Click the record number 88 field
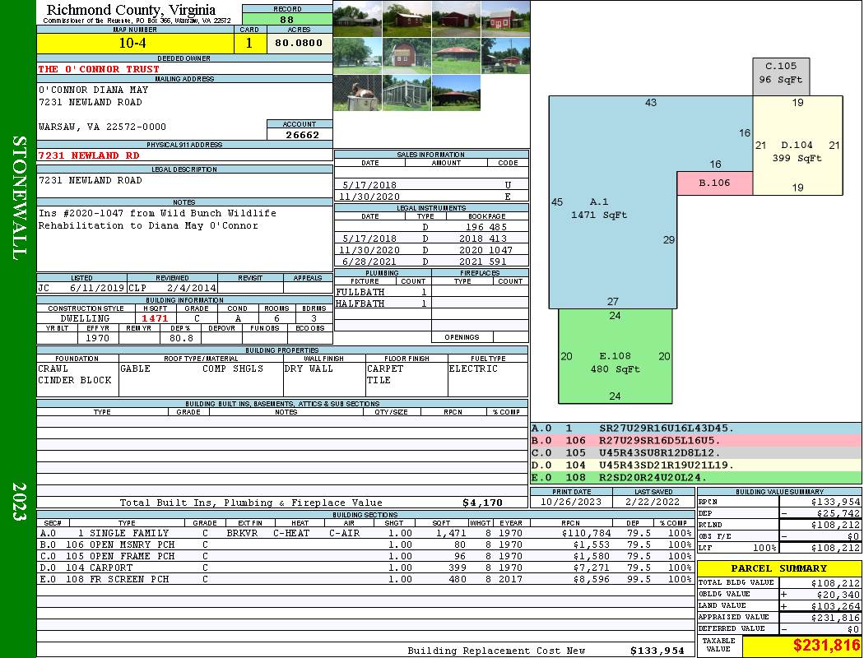864x658 pixels. click(287, 20)
